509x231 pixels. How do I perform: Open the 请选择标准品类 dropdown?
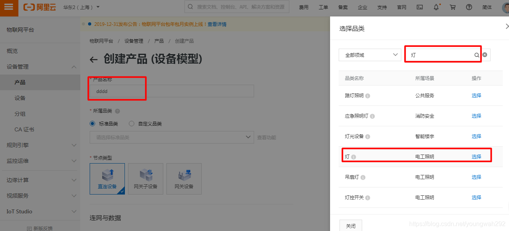click(172, 137)
